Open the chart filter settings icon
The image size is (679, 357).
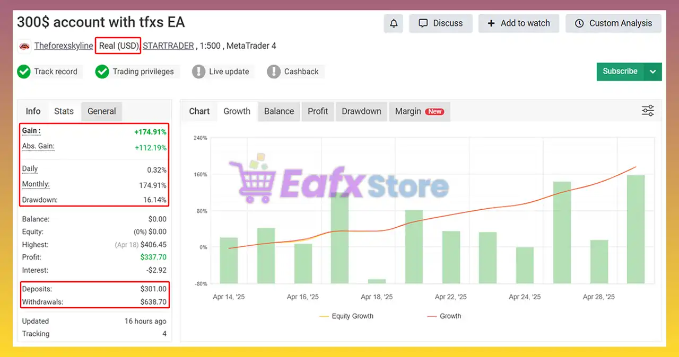click(x=648, y=111)
